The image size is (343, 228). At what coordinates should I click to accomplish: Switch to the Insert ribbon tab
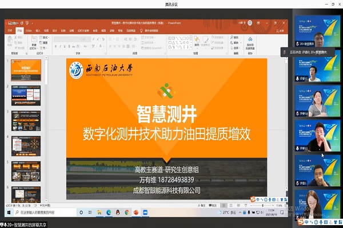coord(38,30)
